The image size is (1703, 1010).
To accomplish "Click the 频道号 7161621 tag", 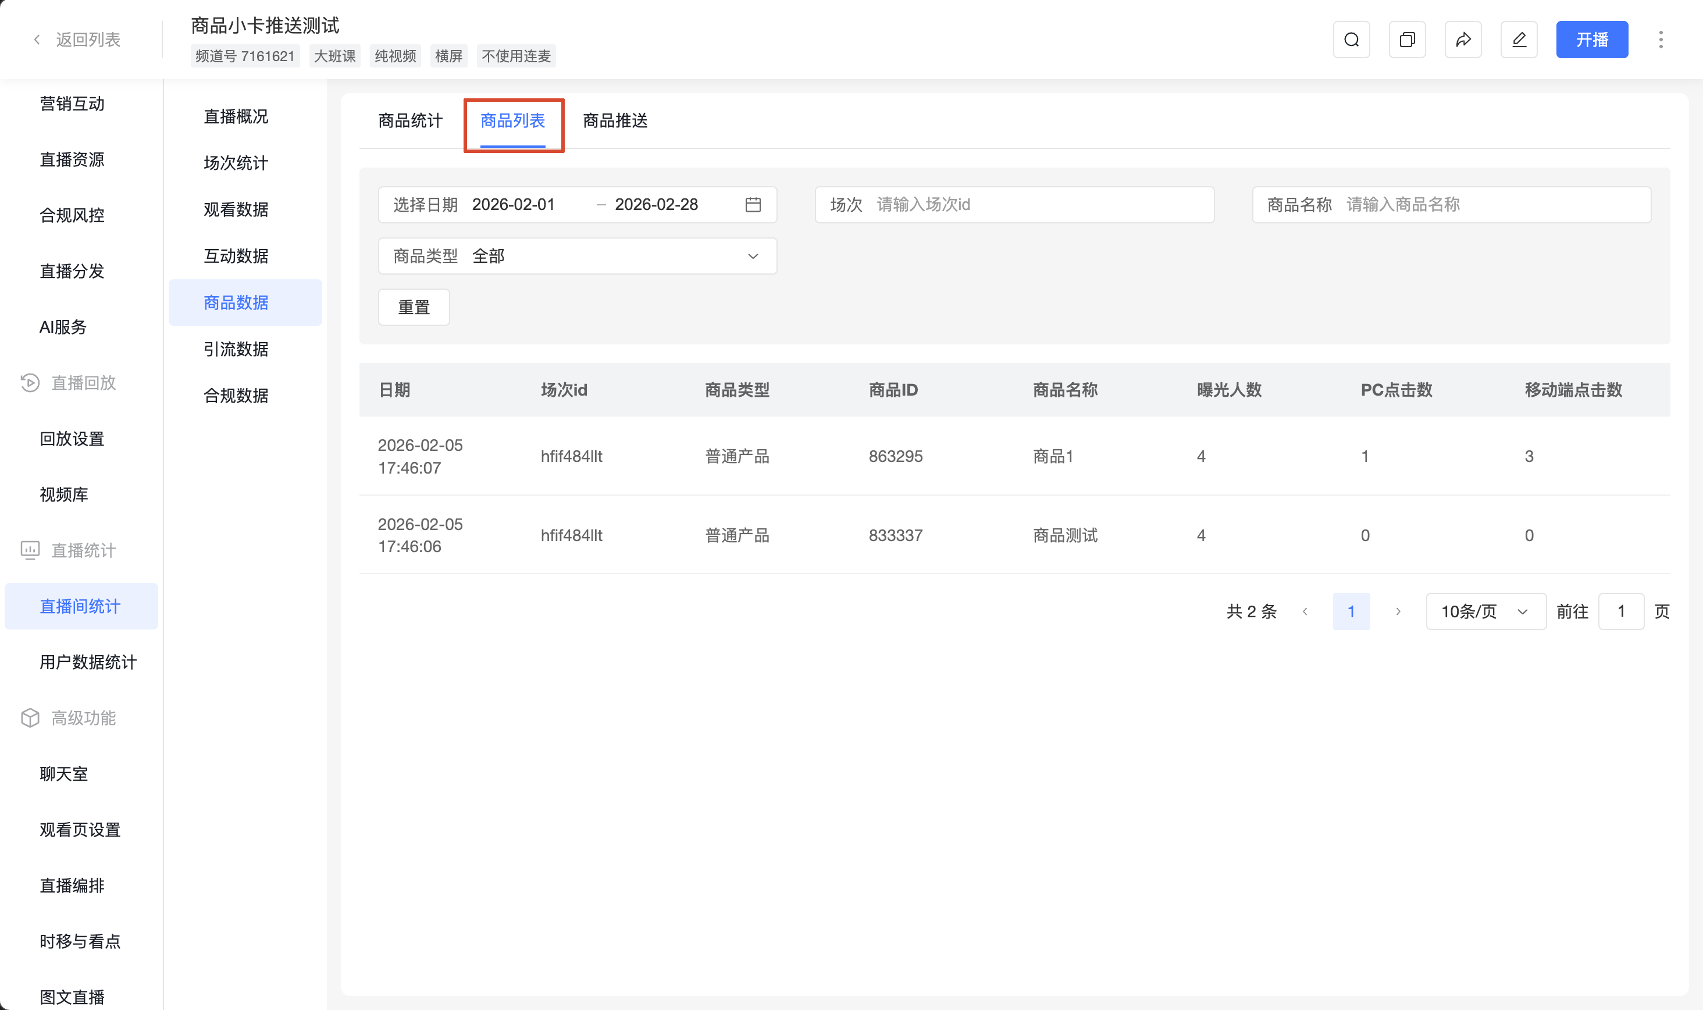I will 245,56.
